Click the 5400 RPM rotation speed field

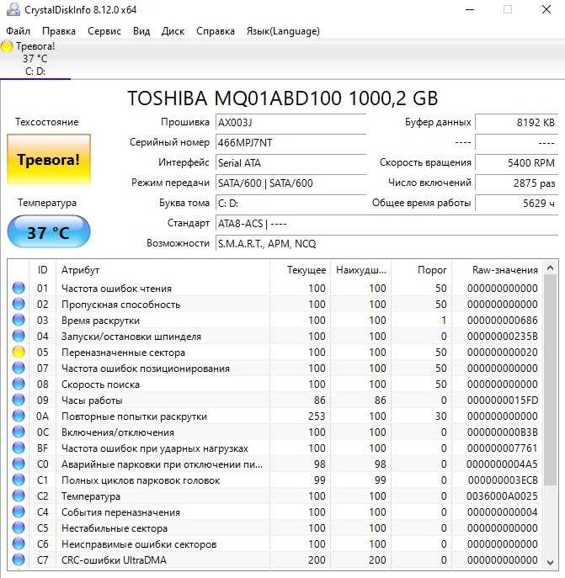click(x=516, y=162)
